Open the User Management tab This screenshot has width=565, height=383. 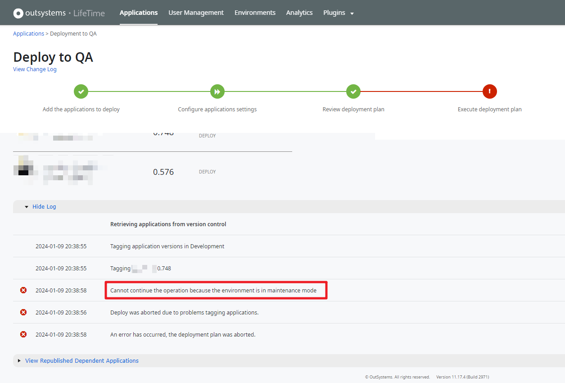pos(196,13)
